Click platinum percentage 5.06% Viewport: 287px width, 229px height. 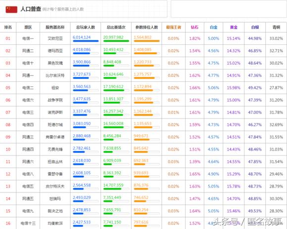(x=214, y=88)
